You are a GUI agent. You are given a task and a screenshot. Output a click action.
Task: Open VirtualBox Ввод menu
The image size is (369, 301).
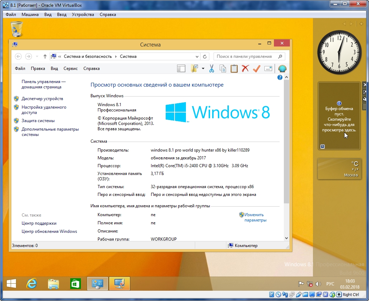click(62, 14)
